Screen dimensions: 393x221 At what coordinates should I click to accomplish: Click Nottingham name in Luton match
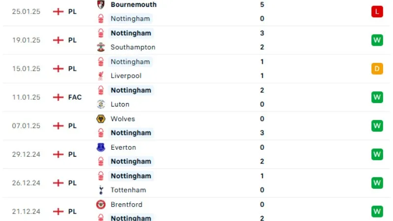coord(131,90)
